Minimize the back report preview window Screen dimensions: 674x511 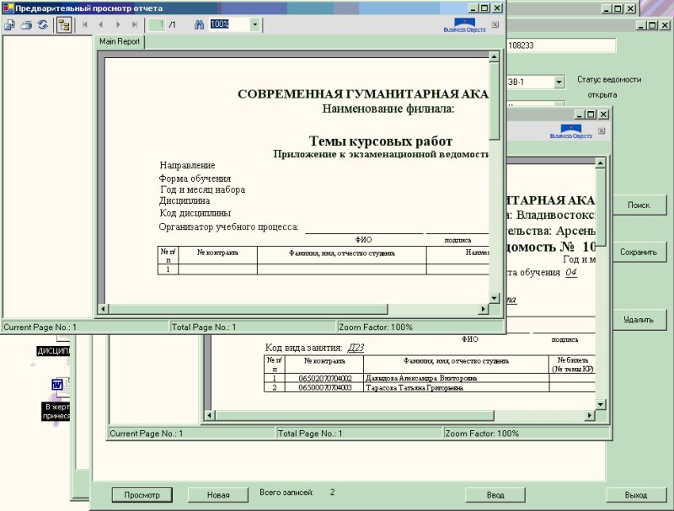(580, 114)
